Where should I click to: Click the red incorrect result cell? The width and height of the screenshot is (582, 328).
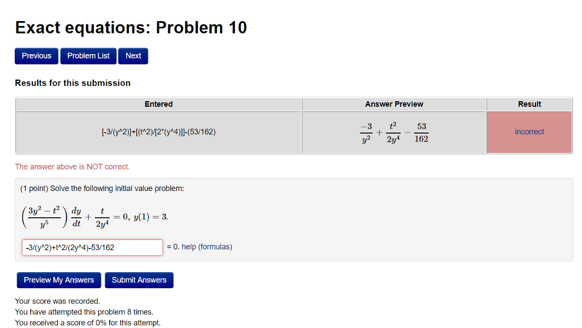[529, 132]
